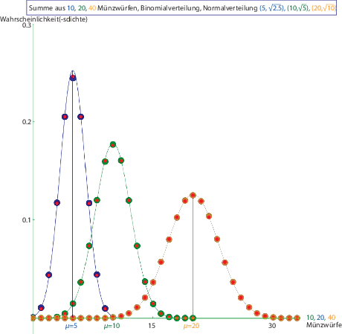Screen dimensions: 342x334
Task: Click the word "Münzwürfen" in the title
Action: (117, 8)
